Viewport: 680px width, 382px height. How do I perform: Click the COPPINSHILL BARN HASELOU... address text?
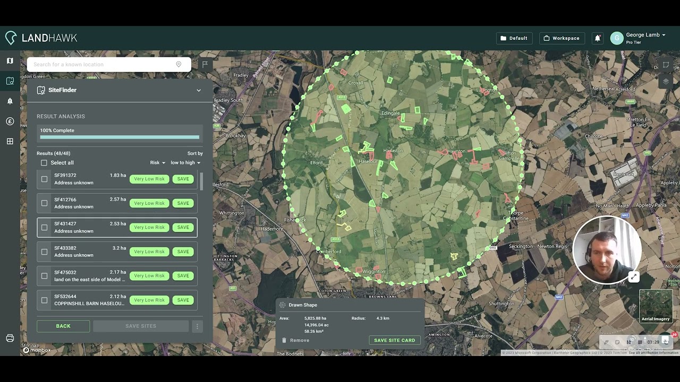(89, 304)
